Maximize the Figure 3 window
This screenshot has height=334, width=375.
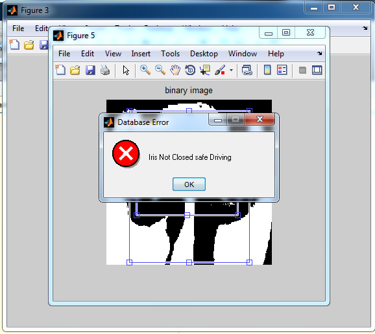332,7
